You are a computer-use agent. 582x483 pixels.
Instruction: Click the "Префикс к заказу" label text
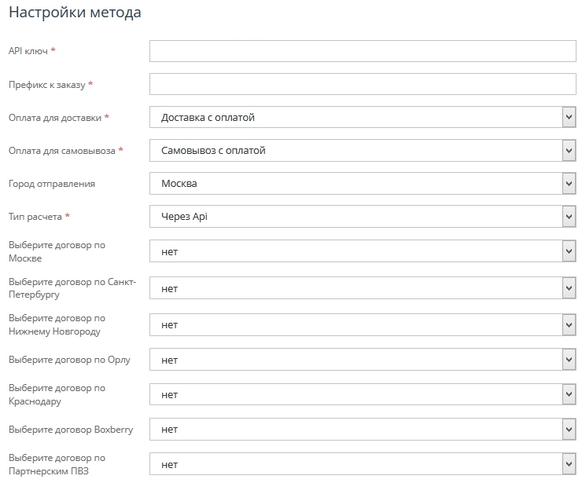point(46,84)
